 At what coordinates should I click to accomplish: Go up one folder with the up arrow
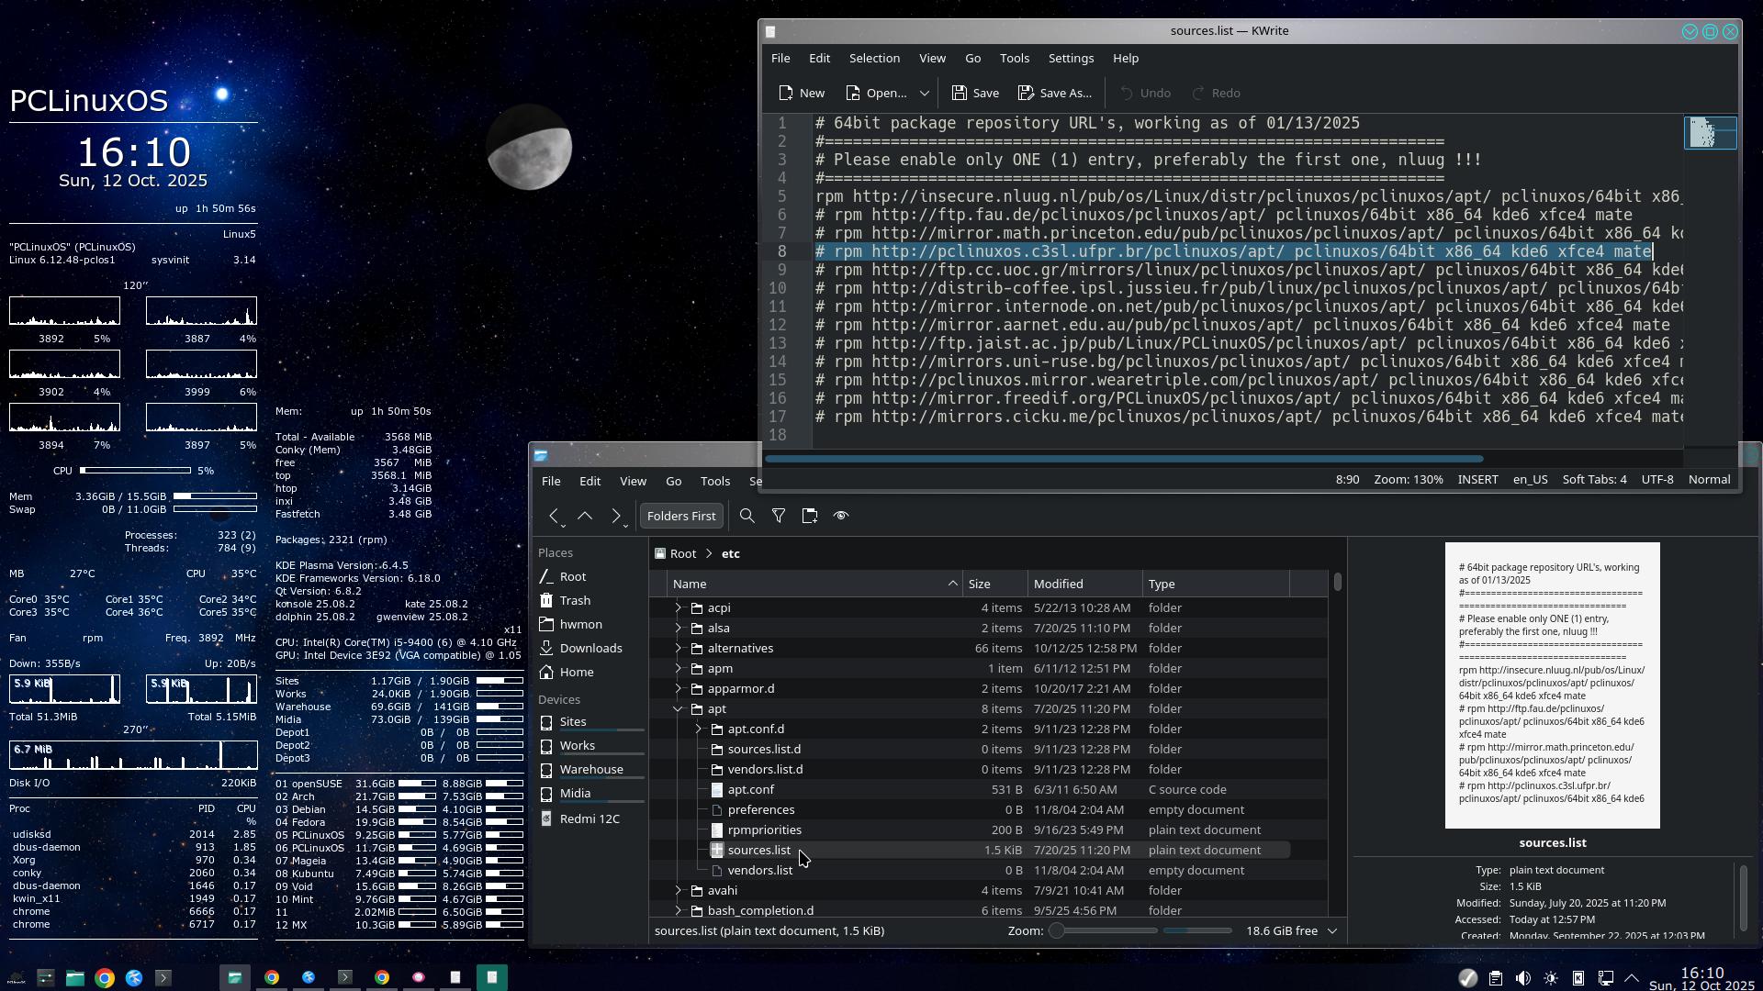pyautogui.click(x=585, y=516)
